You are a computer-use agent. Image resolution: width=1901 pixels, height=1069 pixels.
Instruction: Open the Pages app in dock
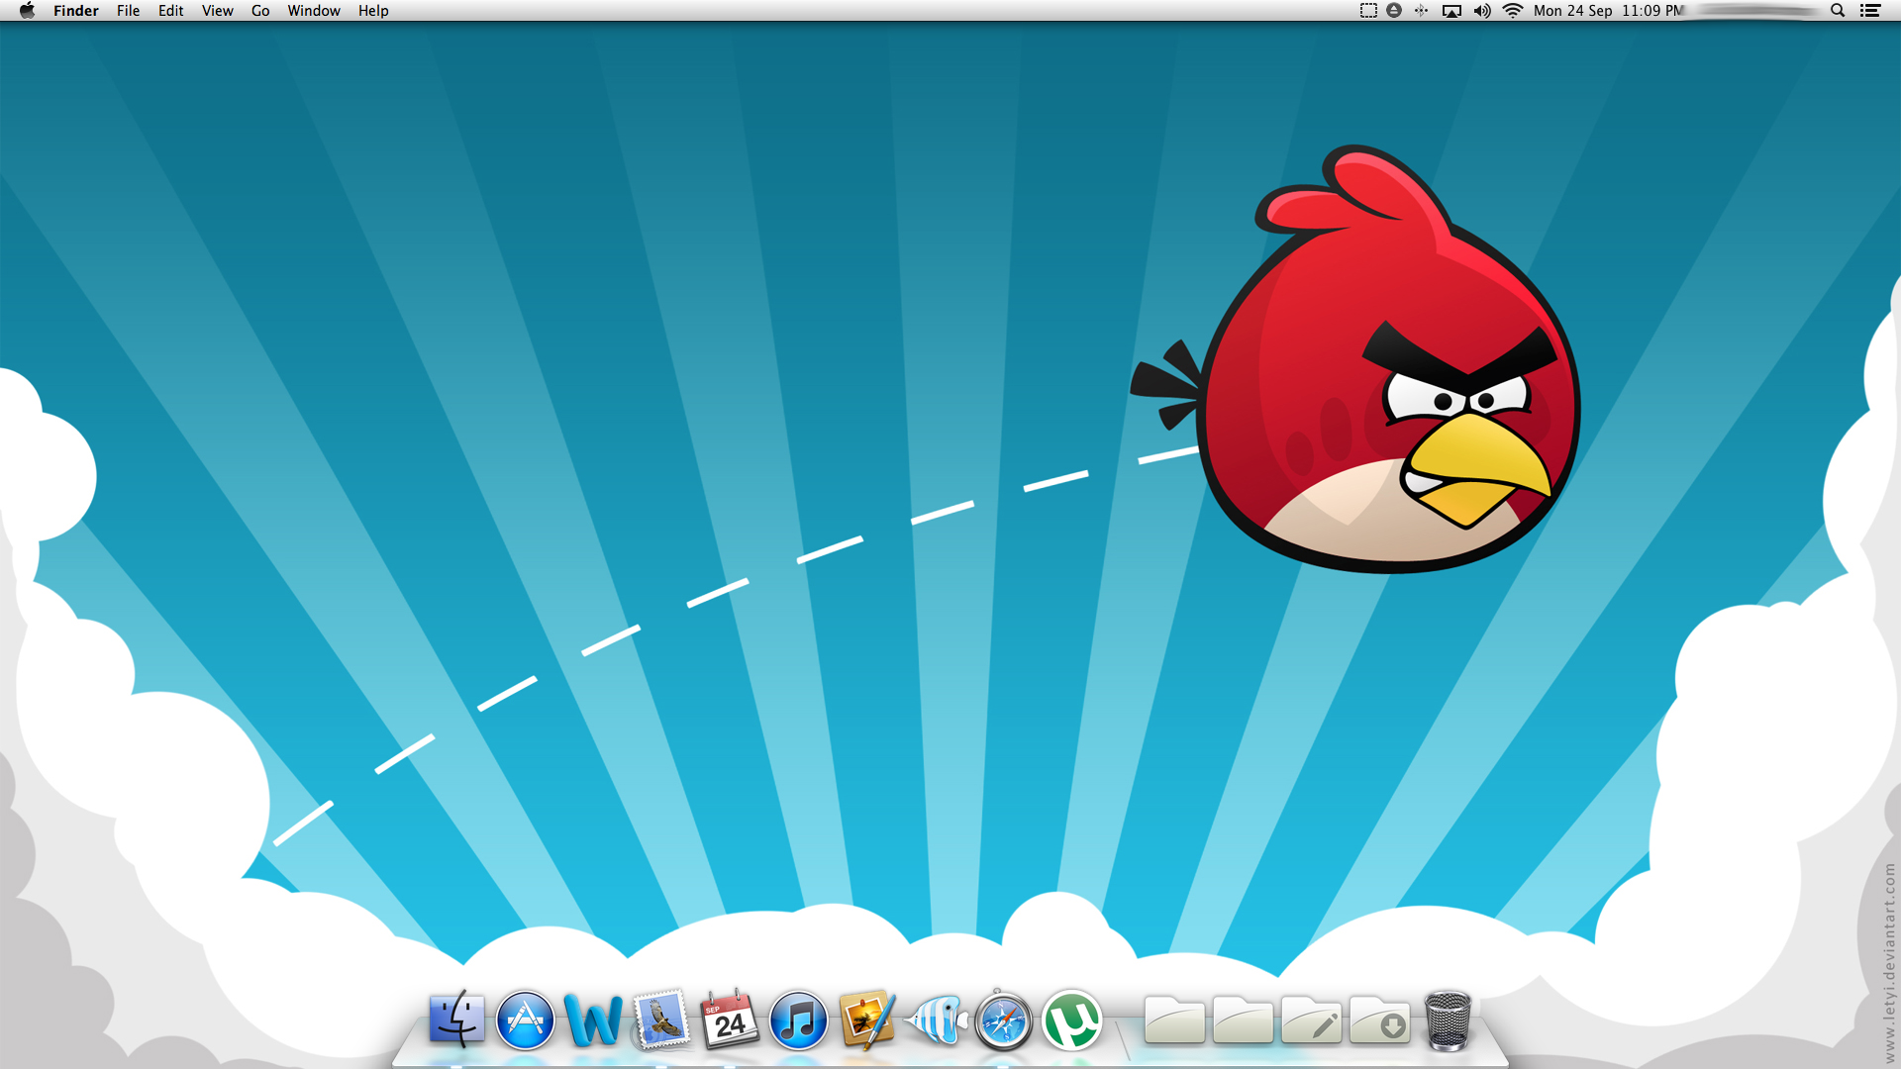(866, 1020)
